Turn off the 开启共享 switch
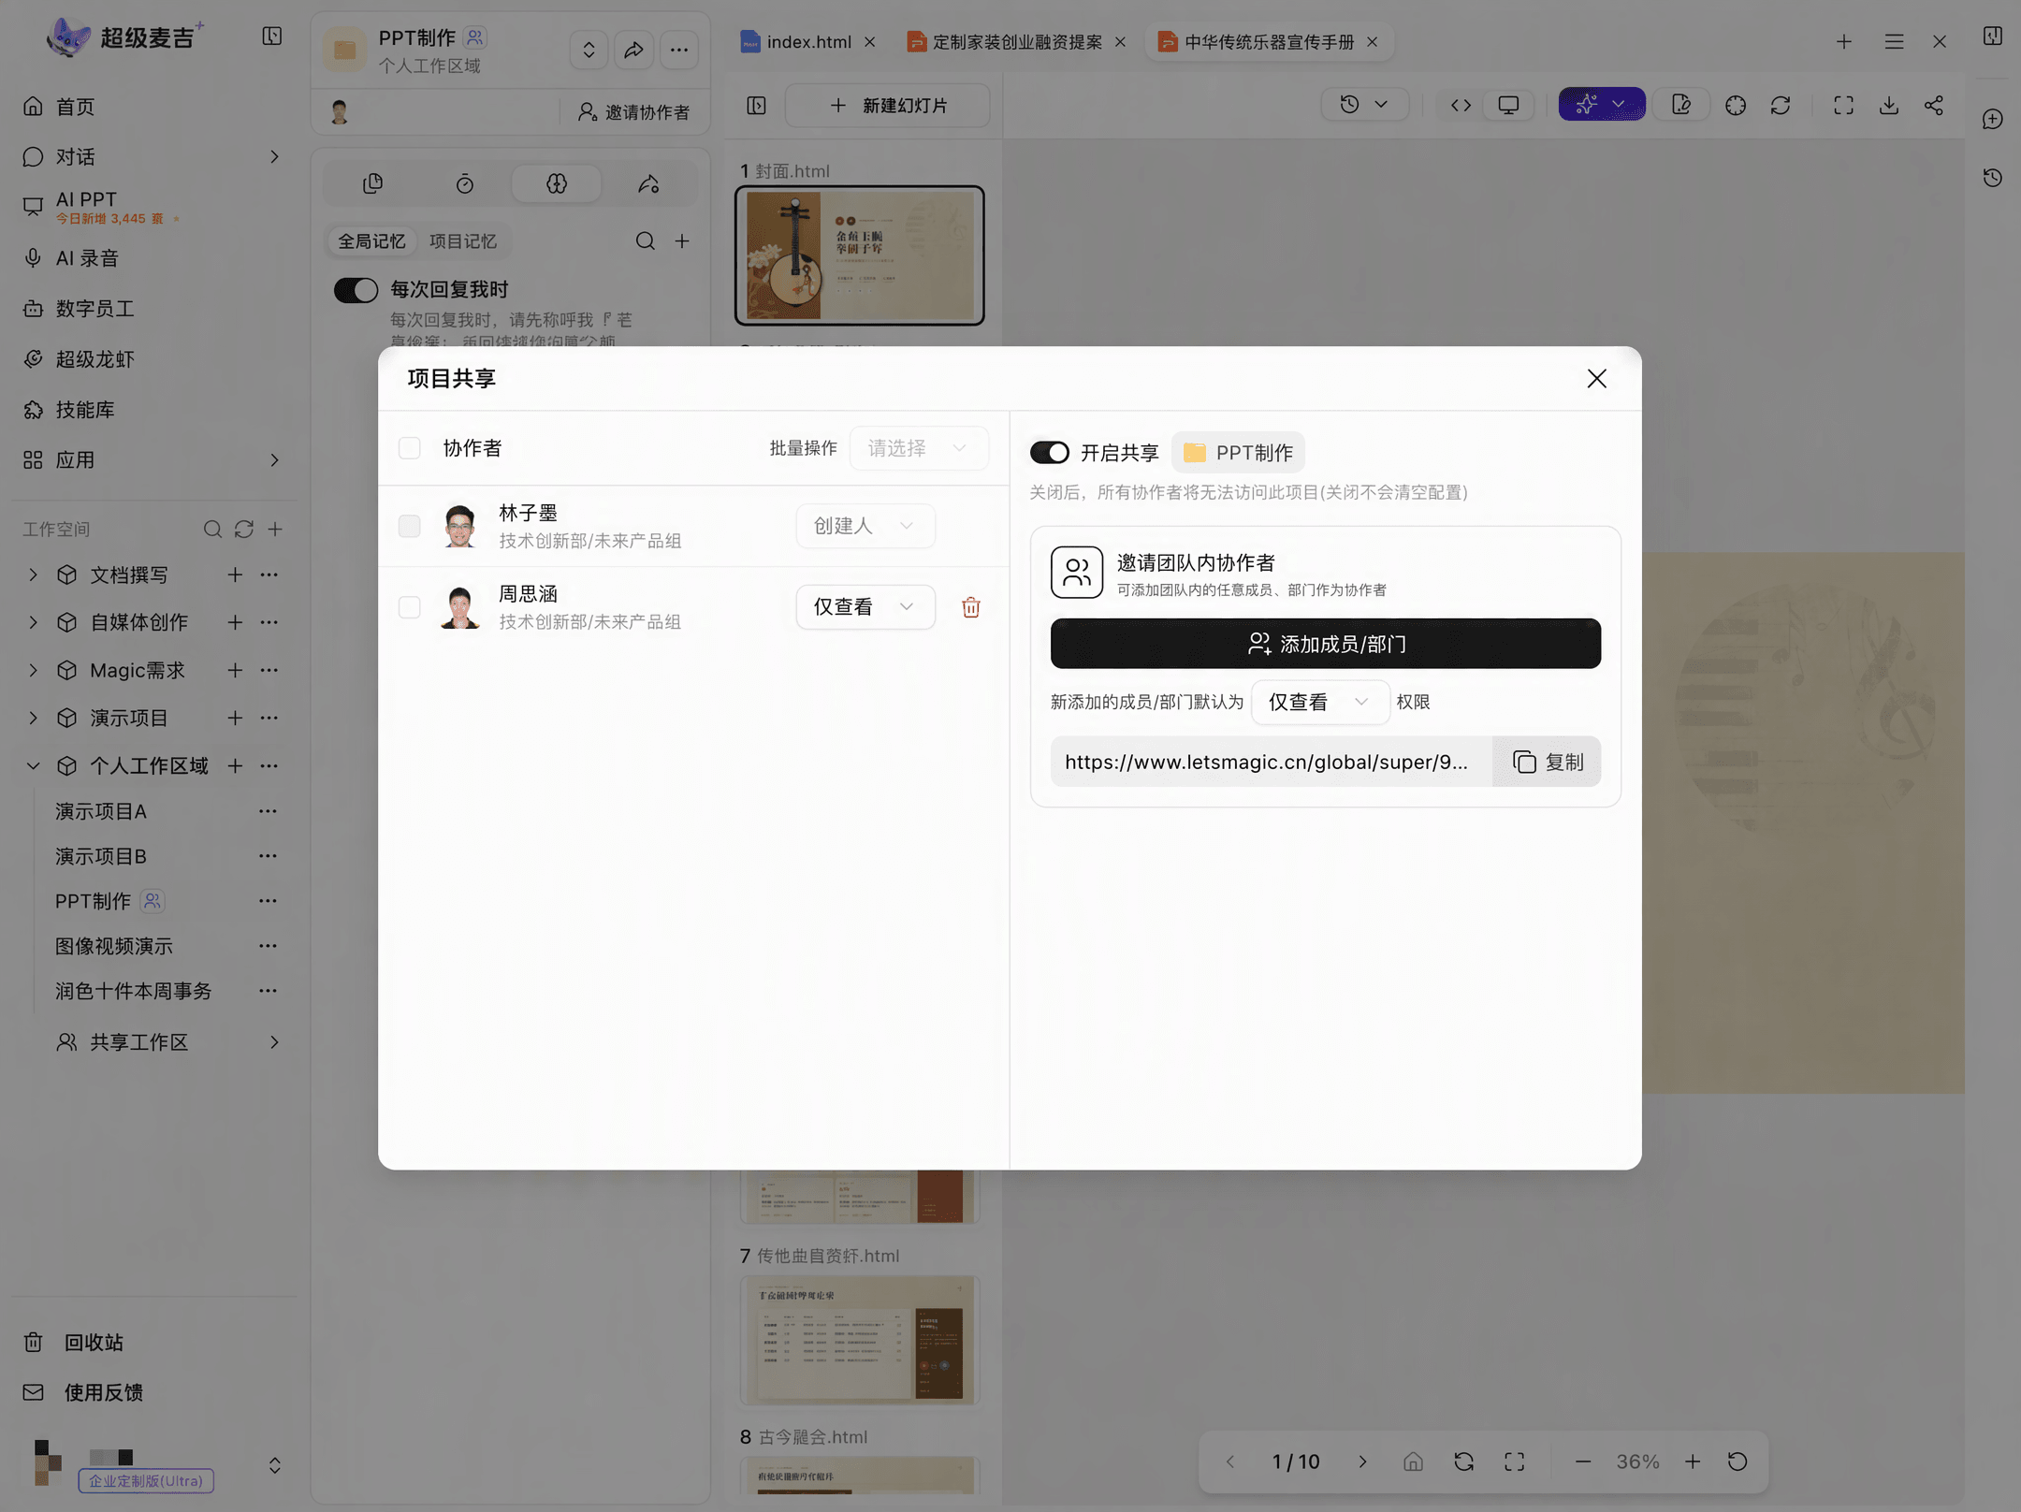Image resolution: width=2021 pixels, height=1512 pixels. click(1049, 453)
